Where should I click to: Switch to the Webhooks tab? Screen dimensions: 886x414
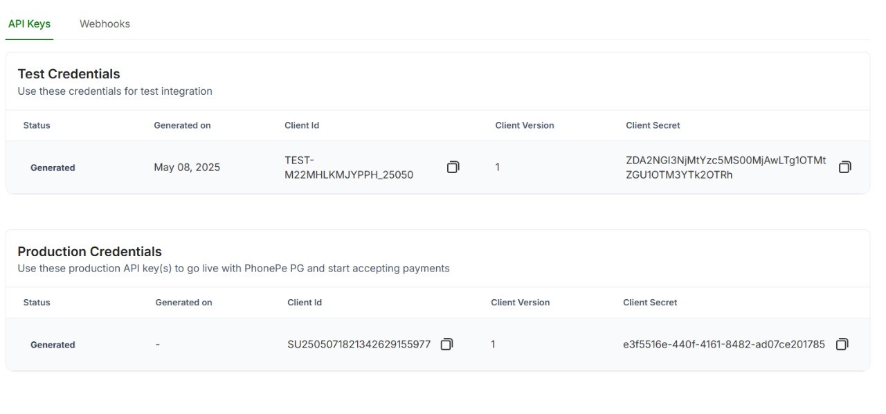pos(105,24)
